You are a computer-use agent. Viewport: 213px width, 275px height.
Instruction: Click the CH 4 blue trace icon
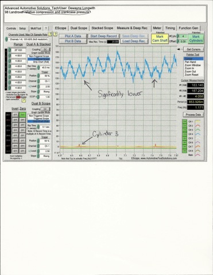(x=197, y=134)
